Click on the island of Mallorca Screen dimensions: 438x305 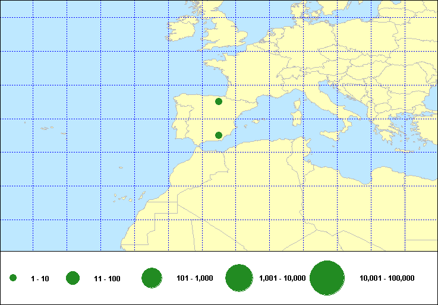click(x=256, y=122)
